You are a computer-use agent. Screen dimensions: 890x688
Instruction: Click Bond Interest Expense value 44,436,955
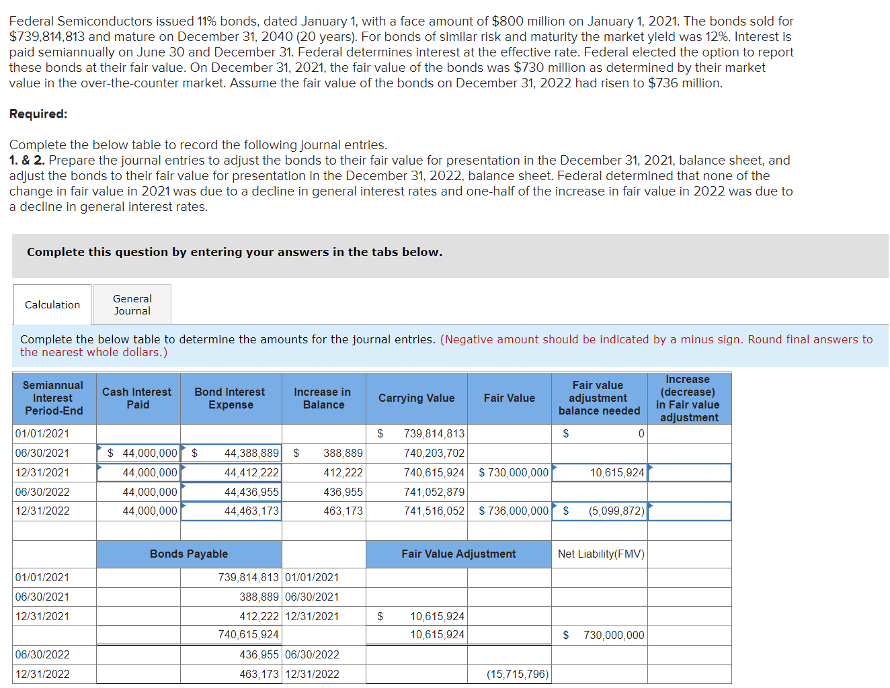pos(231,492)
